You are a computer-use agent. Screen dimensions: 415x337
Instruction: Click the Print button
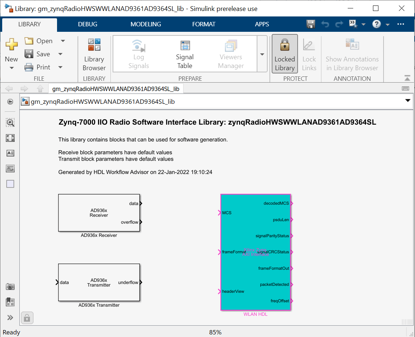37,67
